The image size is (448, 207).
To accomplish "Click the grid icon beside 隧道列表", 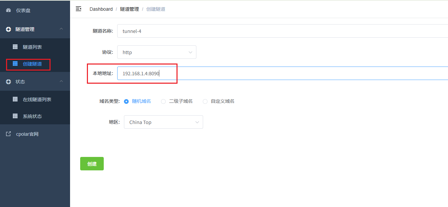I will tap(15, 47).
